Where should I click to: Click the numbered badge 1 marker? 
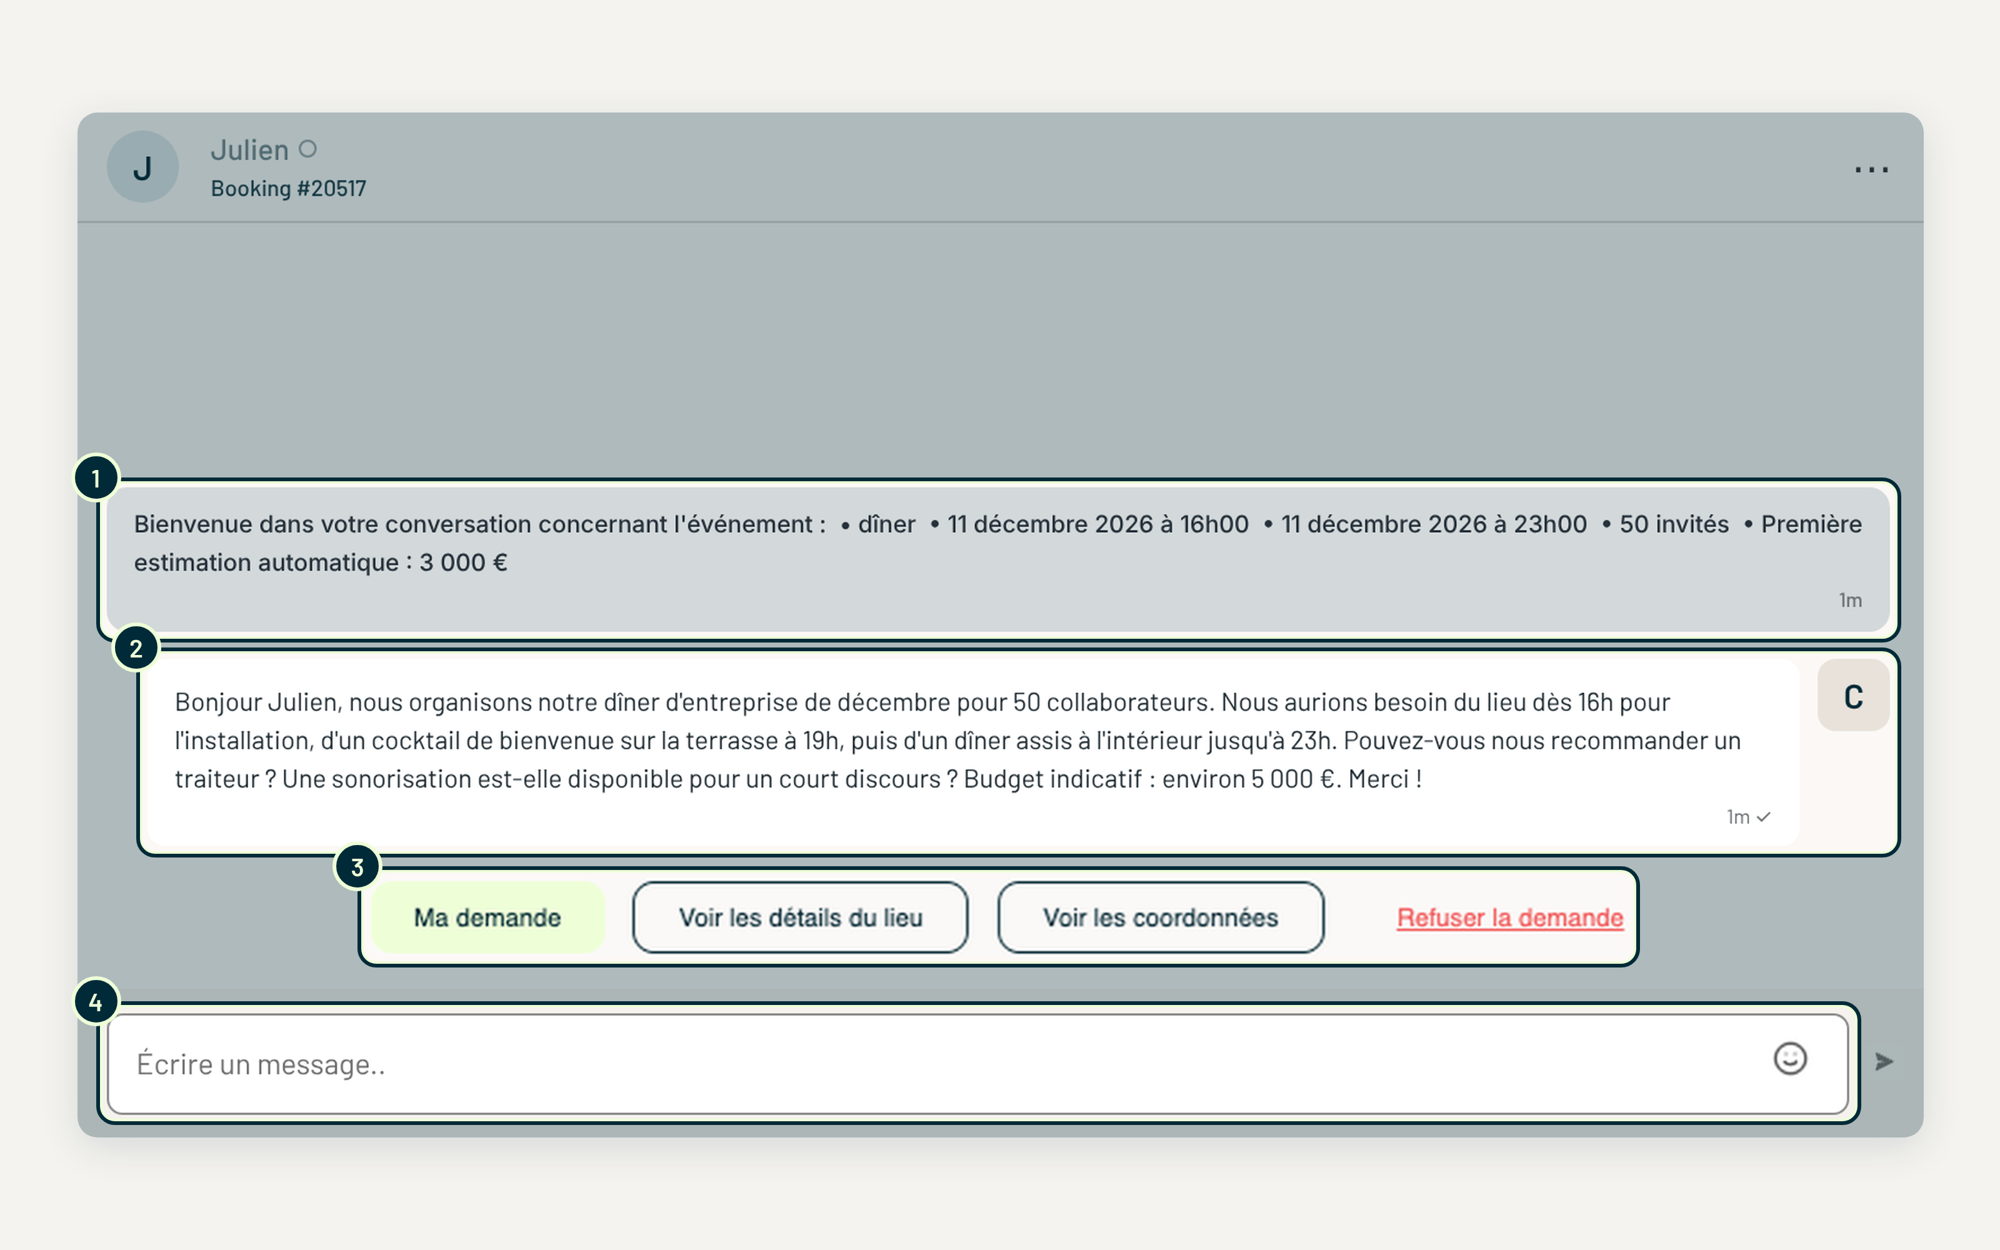point(96,478)
